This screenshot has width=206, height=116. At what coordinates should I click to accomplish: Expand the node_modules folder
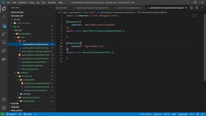pyautogui.click(x=23, y=23)
